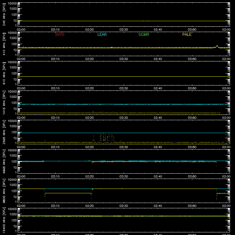Click the 10000 y-axis label of the 245 MHz panel
235x235 pixels.
pos(12,4)
